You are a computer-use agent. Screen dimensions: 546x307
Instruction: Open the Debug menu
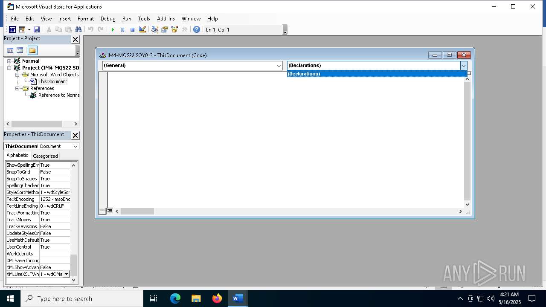tap(108, 19)
